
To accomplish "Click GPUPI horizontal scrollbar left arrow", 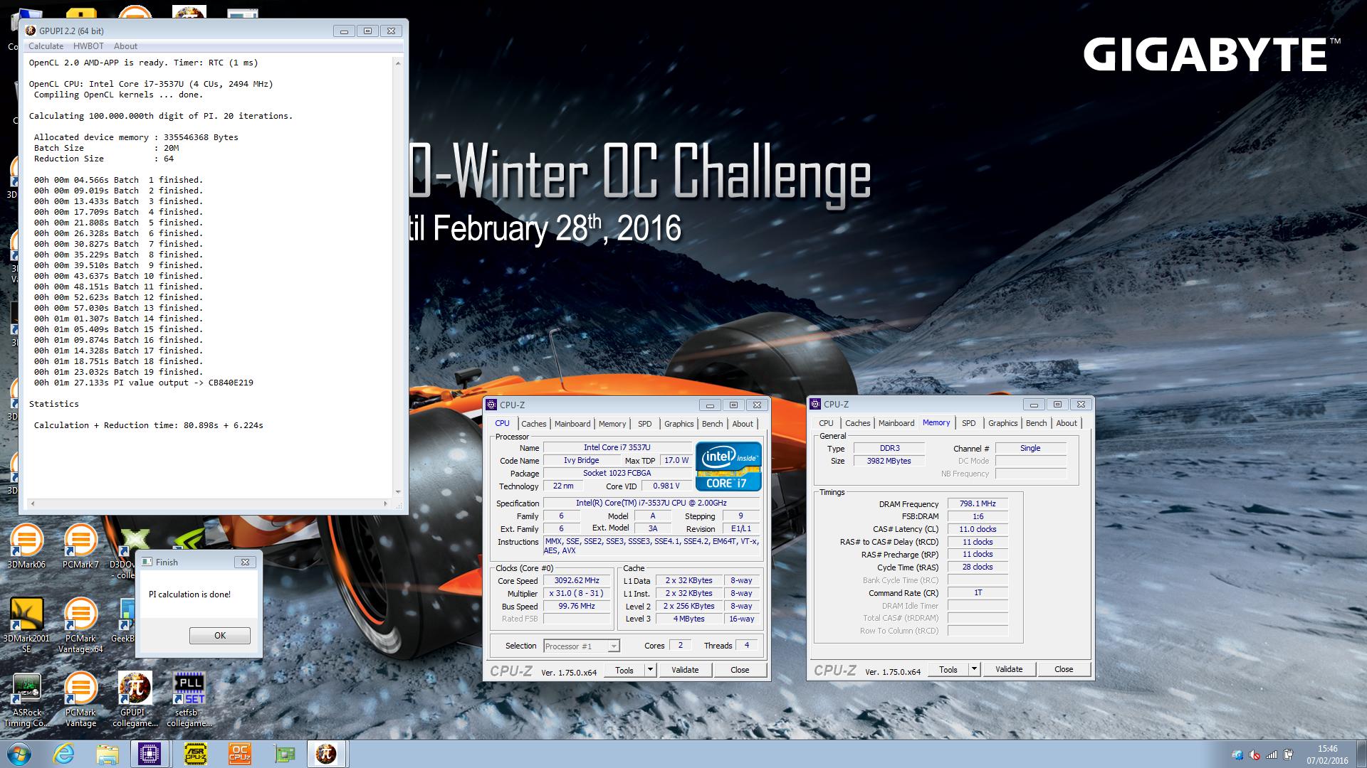I will [32, 503].
